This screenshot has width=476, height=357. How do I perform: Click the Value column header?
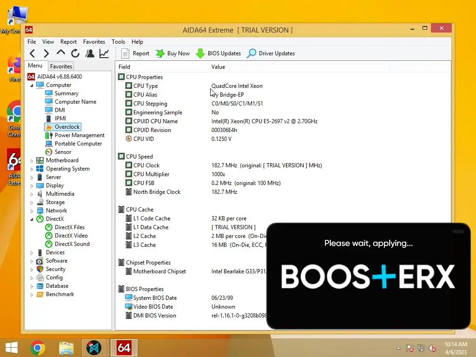(x=299, y=67)
